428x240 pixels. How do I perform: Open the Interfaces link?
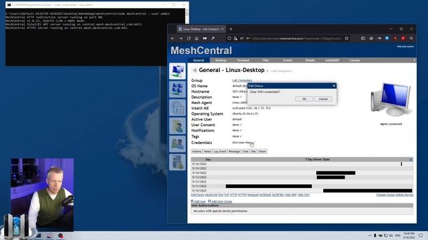[x=197, y=195]
